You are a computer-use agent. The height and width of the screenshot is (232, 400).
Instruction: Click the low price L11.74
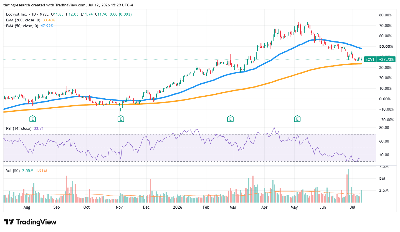point(87,14)
